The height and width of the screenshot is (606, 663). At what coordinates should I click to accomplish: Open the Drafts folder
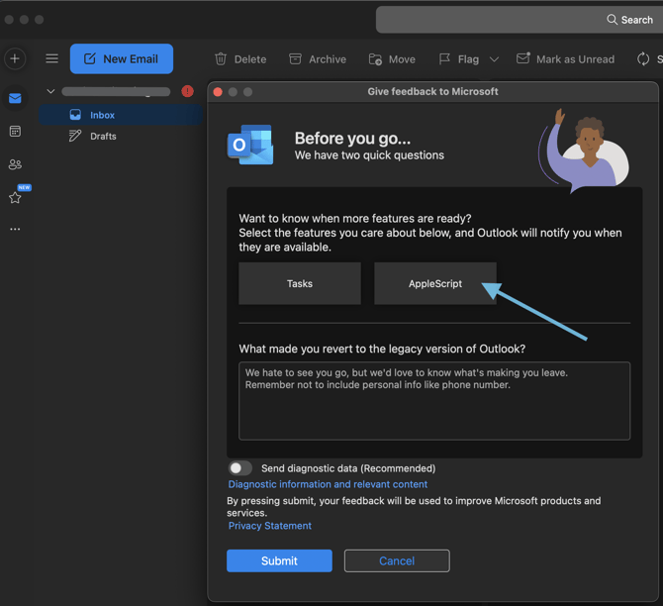tap(103, 136)
